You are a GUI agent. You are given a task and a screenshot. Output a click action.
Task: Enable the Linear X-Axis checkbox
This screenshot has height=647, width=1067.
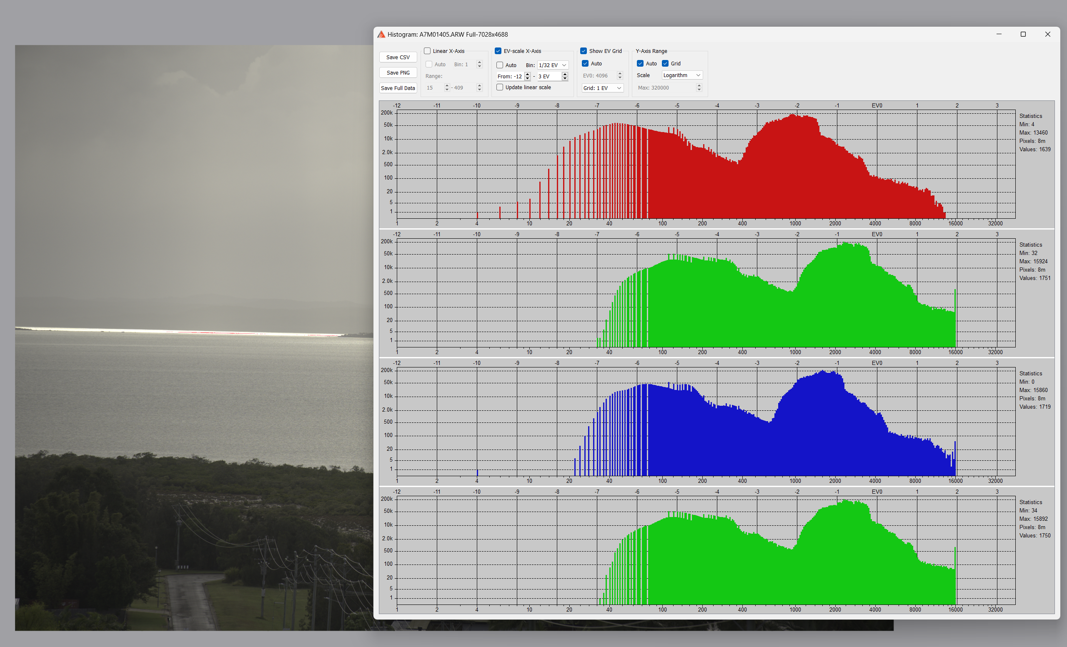[x=427, y=51]
